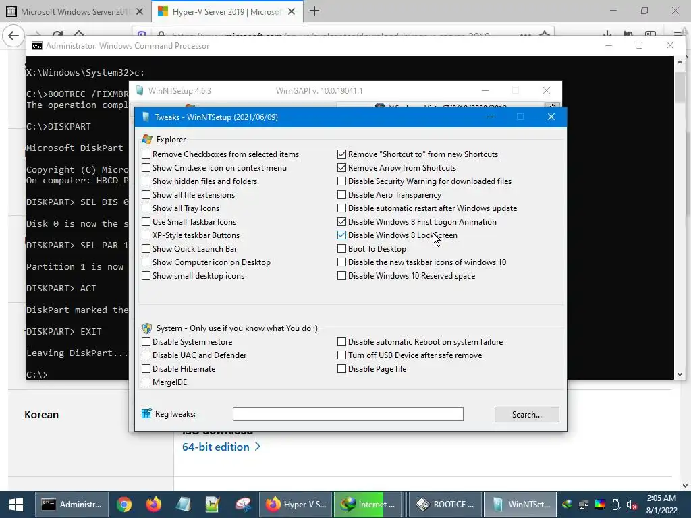Select the Hyper-V Server 2019 browser tab

click(227, 12)
